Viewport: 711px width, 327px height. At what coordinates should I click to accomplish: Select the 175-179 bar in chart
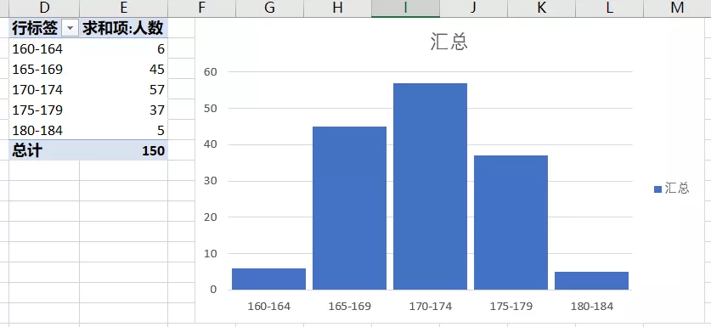coord(511,223)
